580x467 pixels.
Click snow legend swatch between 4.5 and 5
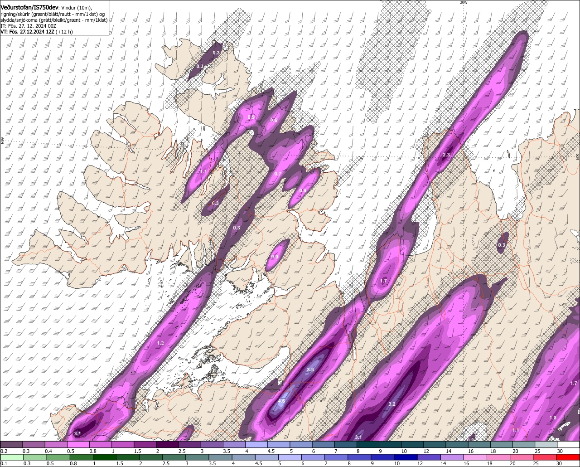tap(279, 444)
